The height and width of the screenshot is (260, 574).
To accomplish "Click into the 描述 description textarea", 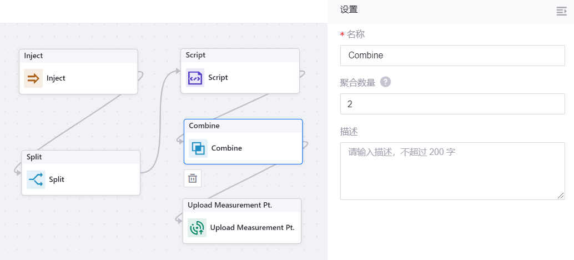I will coord(452,171).
